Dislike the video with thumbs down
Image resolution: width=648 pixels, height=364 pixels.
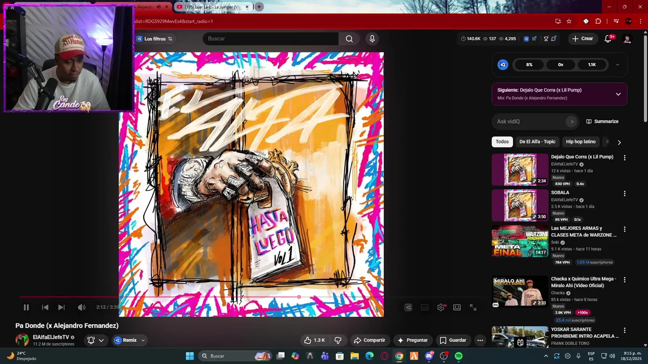[338, 340]
